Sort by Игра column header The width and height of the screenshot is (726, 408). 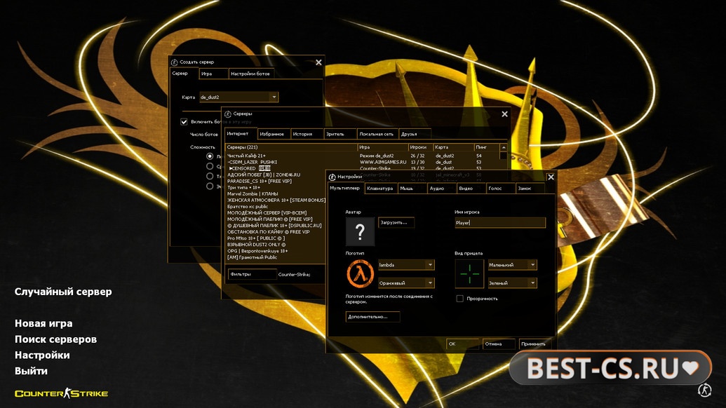[383, 147]
